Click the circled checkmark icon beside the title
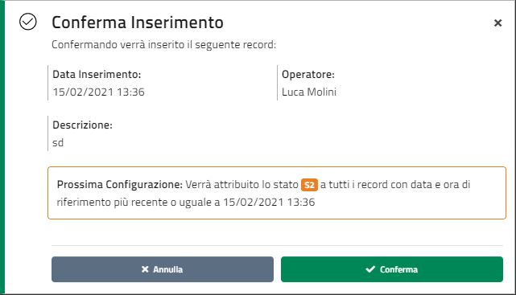 (28, 22)
